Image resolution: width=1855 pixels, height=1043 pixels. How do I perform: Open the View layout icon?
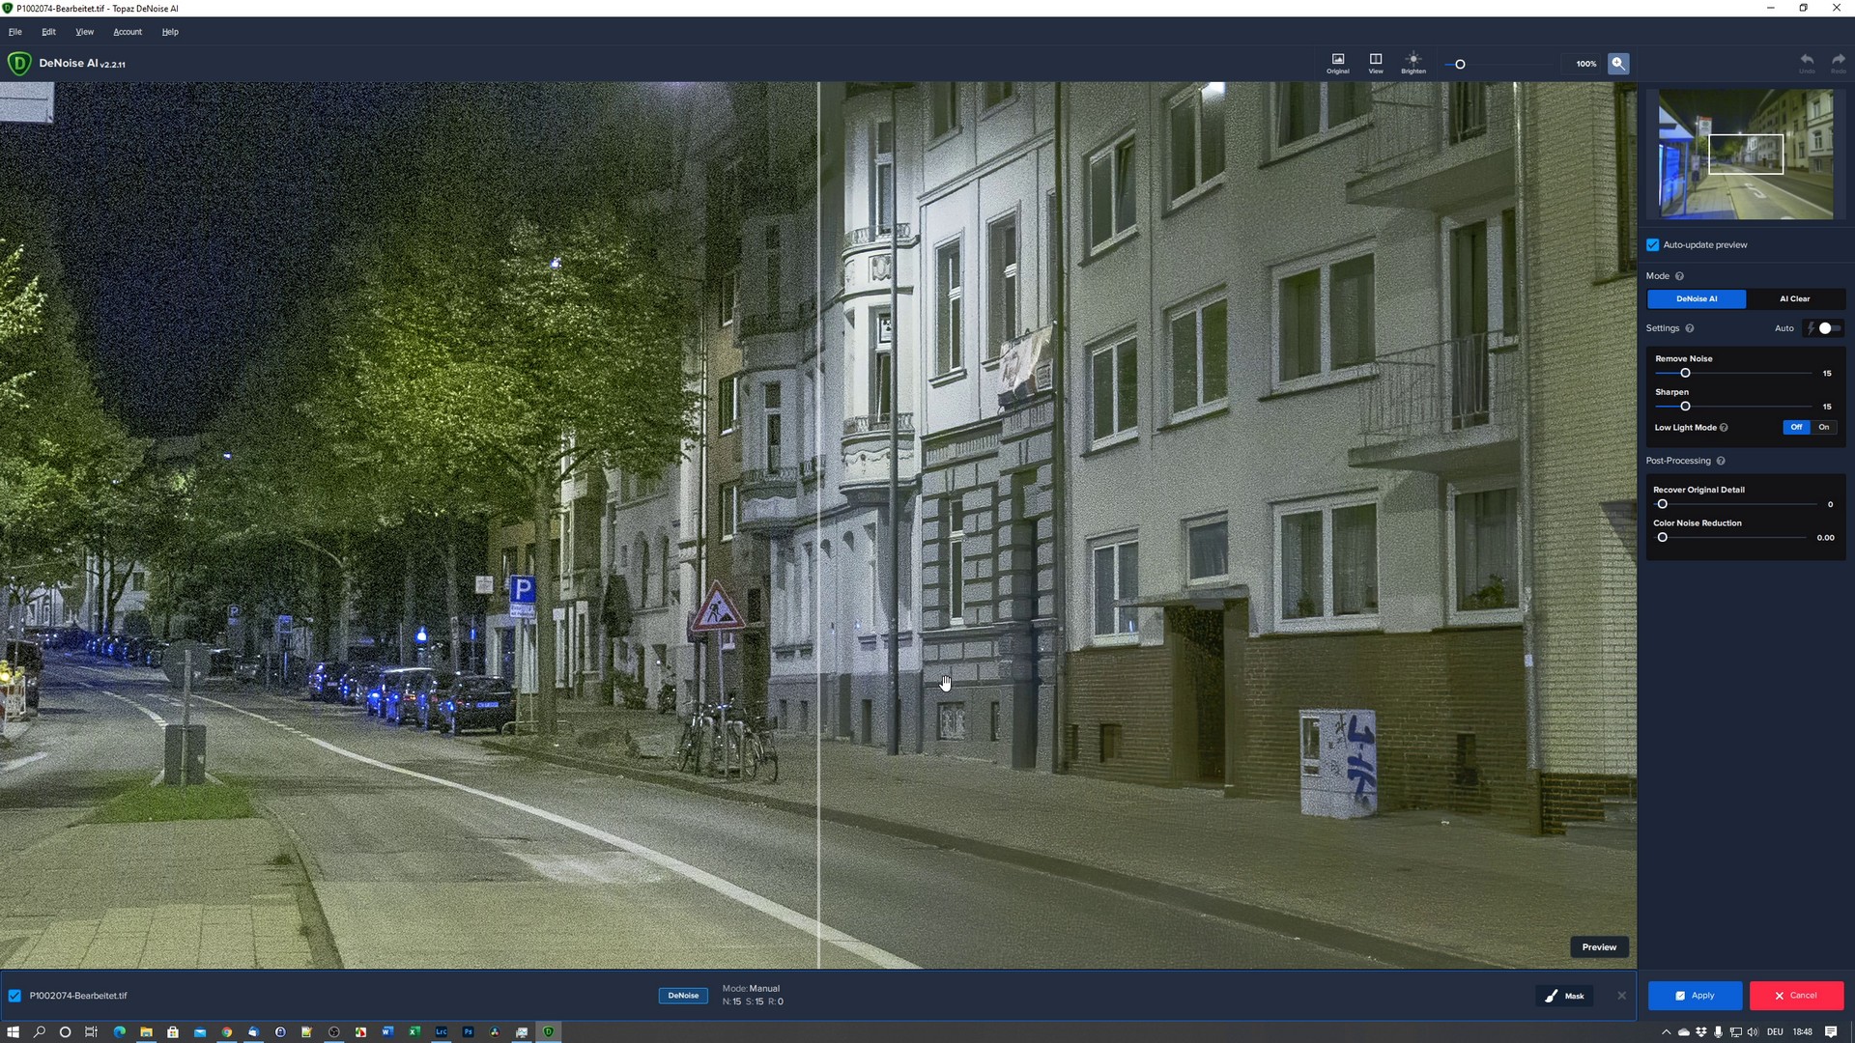coord(1376,63)
